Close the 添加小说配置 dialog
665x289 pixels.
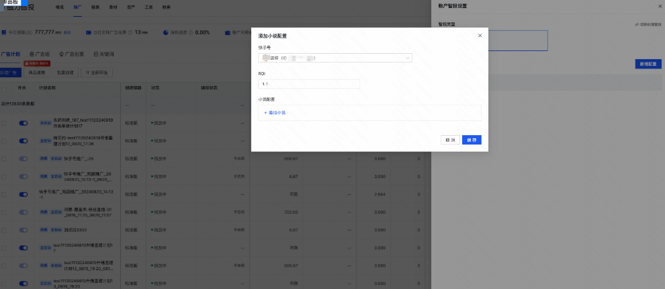[480, 35]
